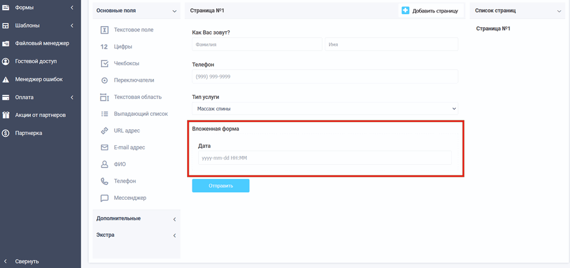
Task: Open the Тип услуги dropdown
Action: click(x=325, y=109)
